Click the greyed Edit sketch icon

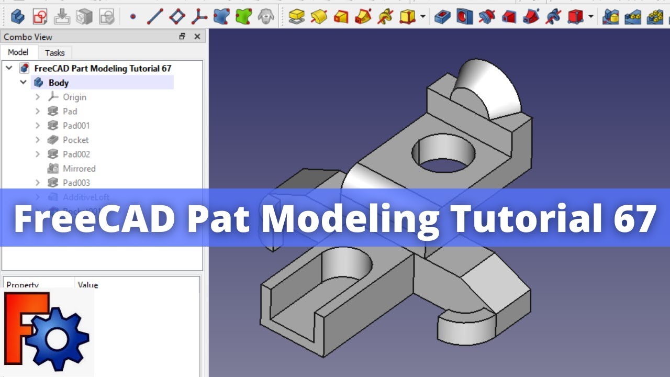[x=62, y=17]
